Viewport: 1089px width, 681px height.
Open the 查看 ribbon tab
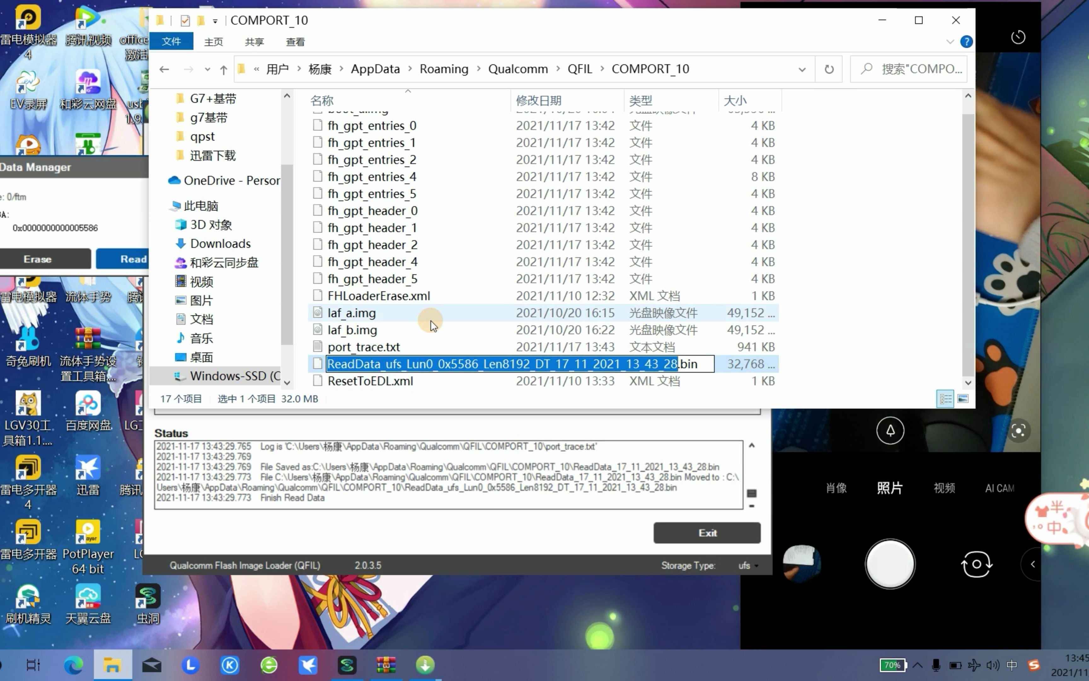point(295,42)
